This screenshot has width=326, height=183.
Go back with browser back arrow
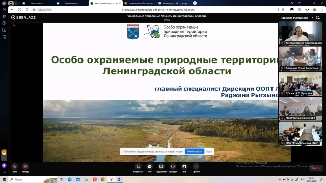pos(12,10)
